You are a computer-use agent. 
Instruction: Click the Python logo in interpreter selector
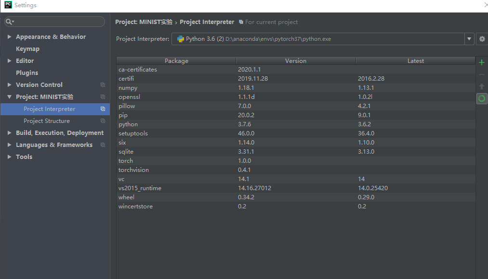(179, 39)
